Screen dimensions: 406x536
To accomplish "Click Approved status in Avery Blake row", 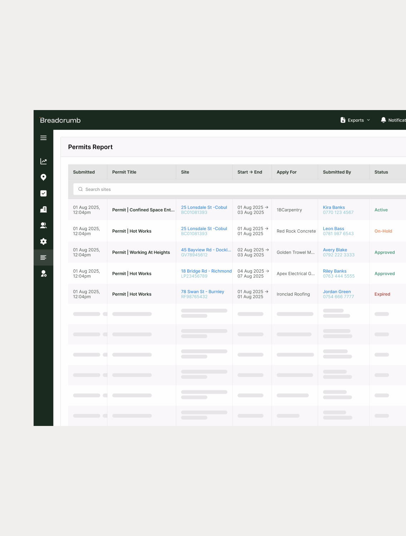I will (x=385, y=252).
